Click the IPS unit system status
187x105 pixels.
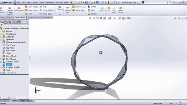[172, 104]
